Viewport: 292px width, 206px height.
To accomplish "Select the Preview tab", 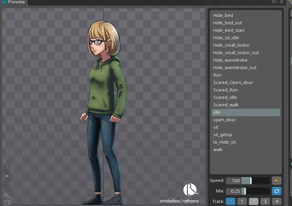I will [14, 2].
